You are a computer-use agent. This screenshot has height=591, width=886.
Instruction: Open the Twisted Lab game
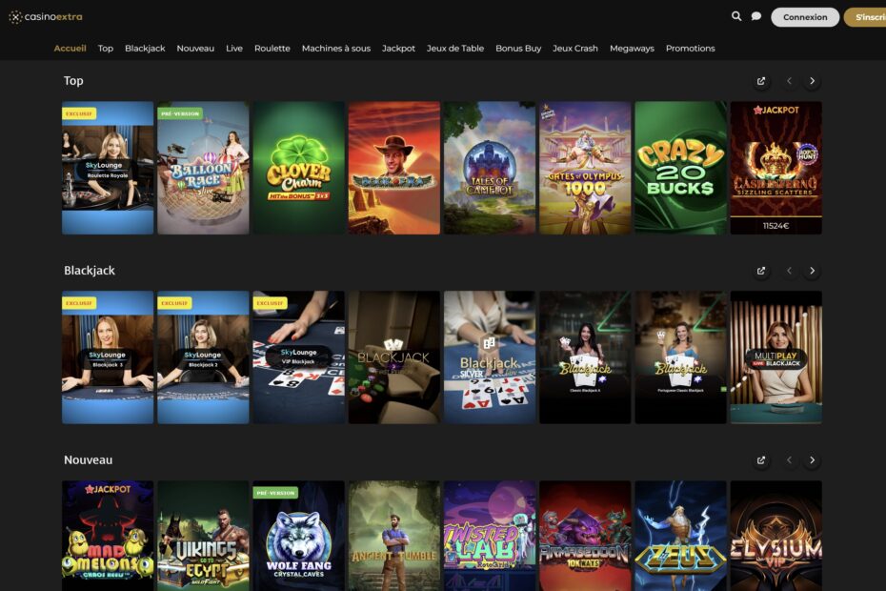coord(490,536)
